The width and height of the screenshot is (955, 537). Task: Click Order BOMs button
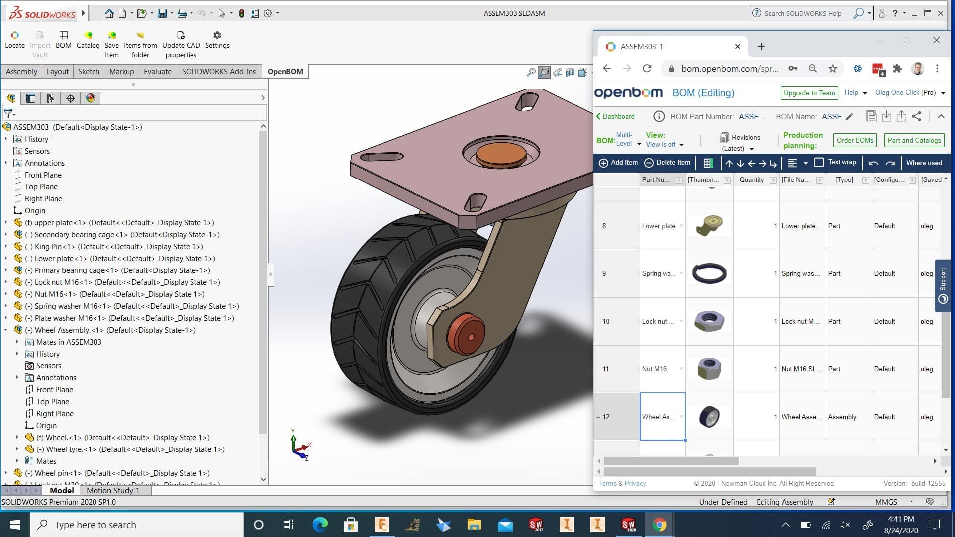(x=855, y=140)
